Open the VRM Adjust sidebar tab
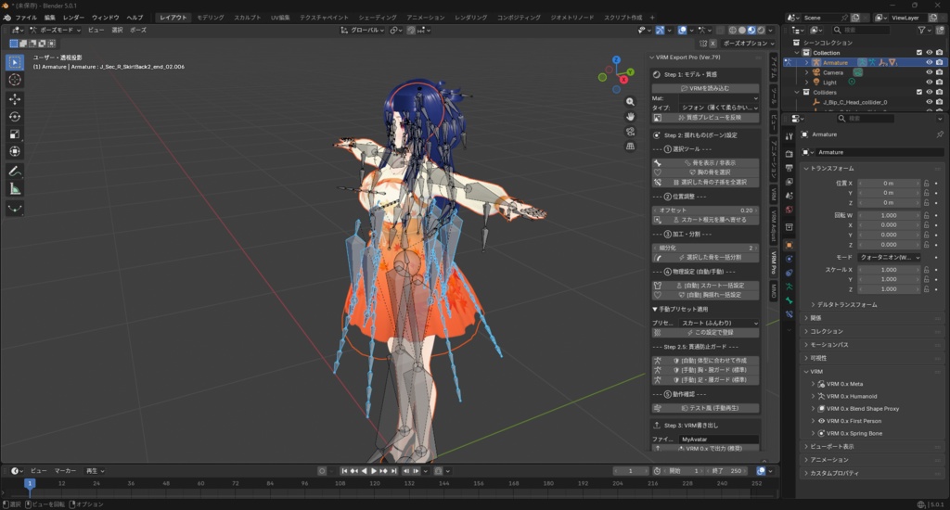 pyautogui.click(x=774, y=226)
